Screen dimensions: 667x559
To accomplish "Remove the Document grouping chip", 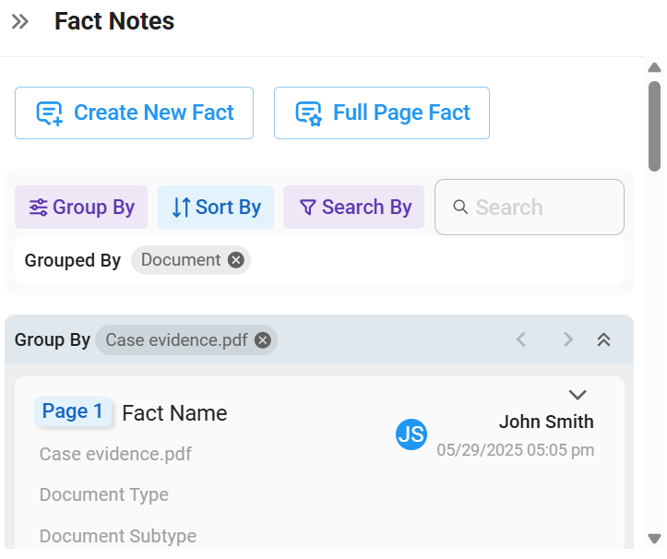I will 235,259.
